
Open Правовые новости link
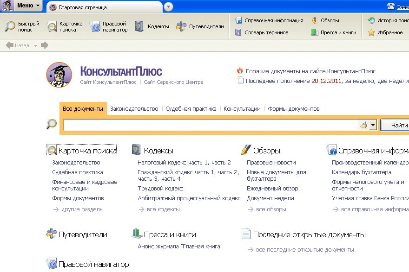(271, 162)
